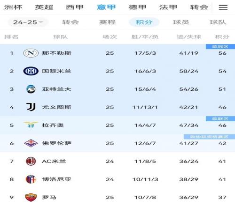Open the 24-25 season dropdown
The width and height of the screenshot is (235, 206).
(28, 22)
